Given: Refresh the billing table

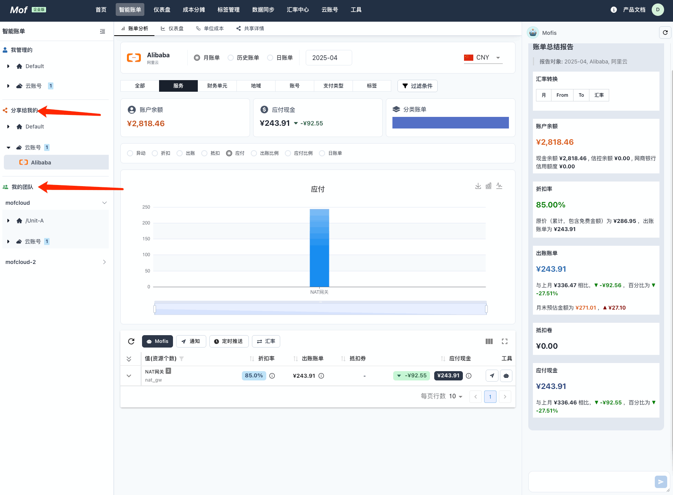Looking at the screenshot, I should point(131,341).
